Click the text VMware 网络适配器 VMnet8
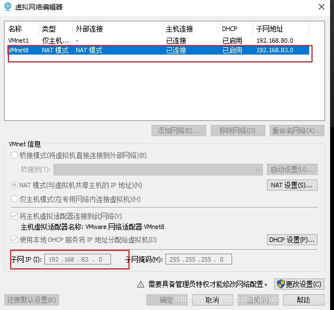334x310 pixels. [124, 227]
